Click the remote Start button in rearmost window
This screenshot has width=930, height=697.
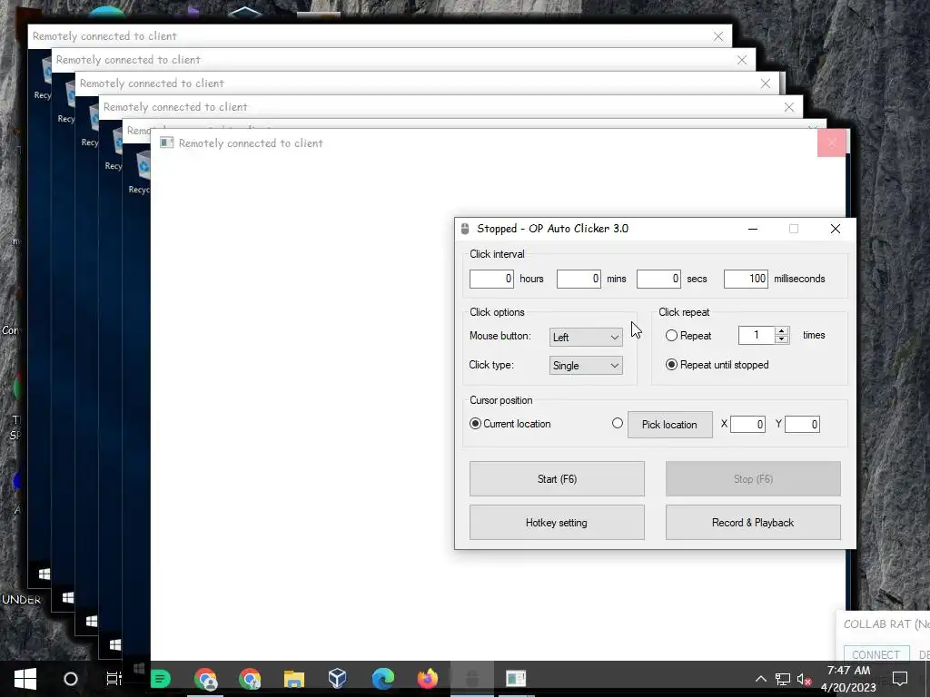[x=45, y=574]
